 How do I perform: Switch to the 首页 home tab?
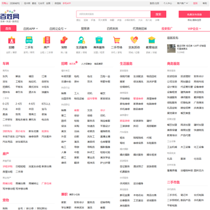click(x=8, y=29)
